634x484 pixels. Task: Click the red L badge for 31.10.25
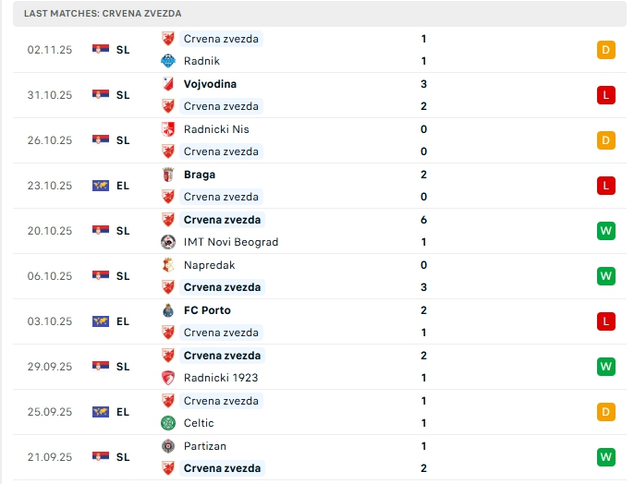pyautogui.click(x=606, y=95)
